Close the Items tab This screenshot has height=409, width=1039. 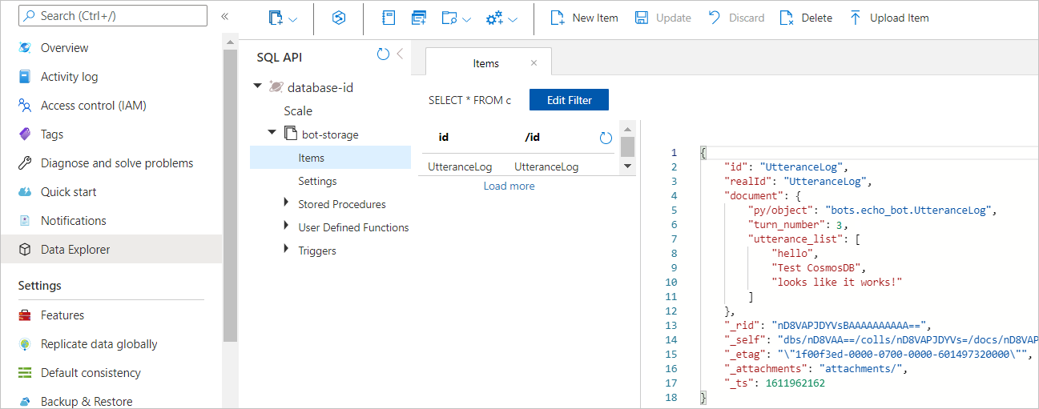point(534,63)
